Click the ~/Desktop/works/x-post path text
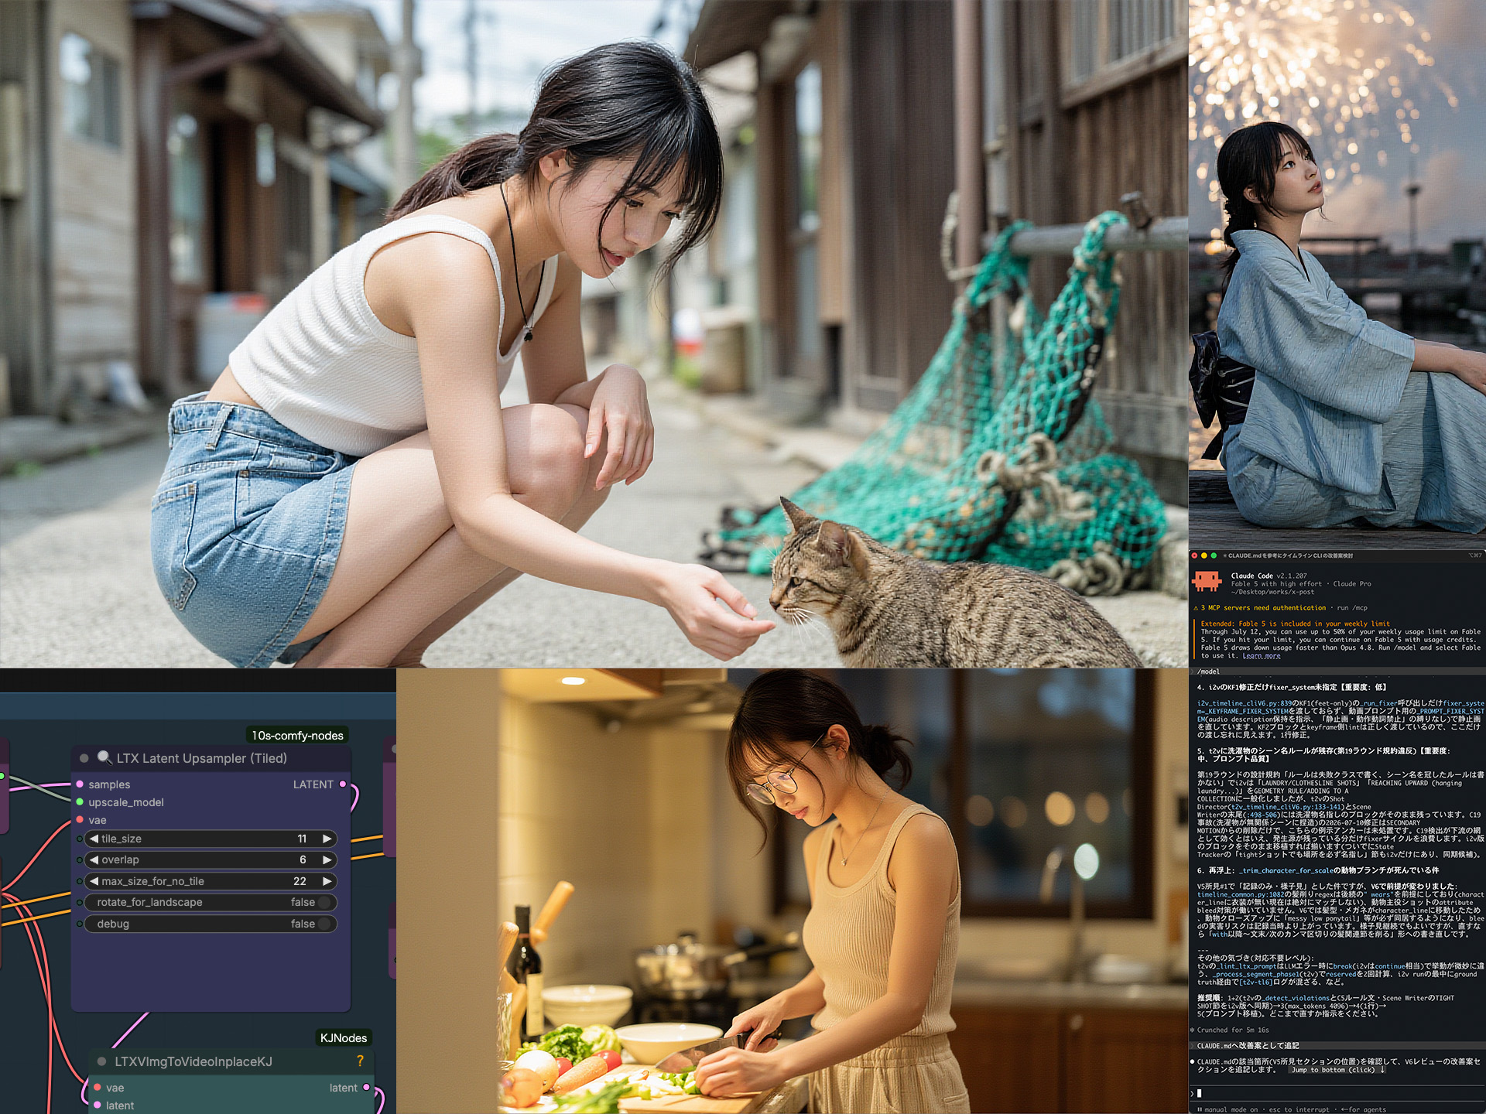1486x1114 pixels. click(1272, 593)
